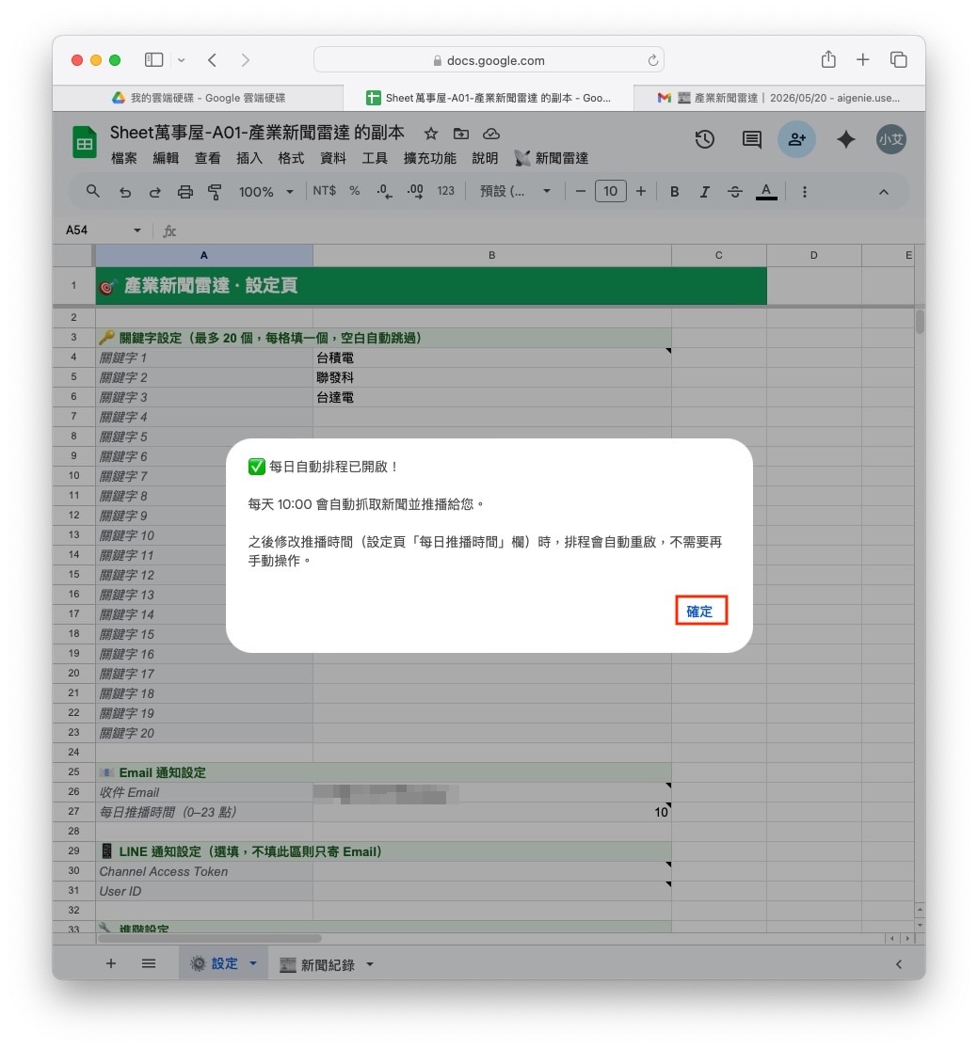Open the 查看 menu
The image size is (978, 1049).
tap(207, 158)
